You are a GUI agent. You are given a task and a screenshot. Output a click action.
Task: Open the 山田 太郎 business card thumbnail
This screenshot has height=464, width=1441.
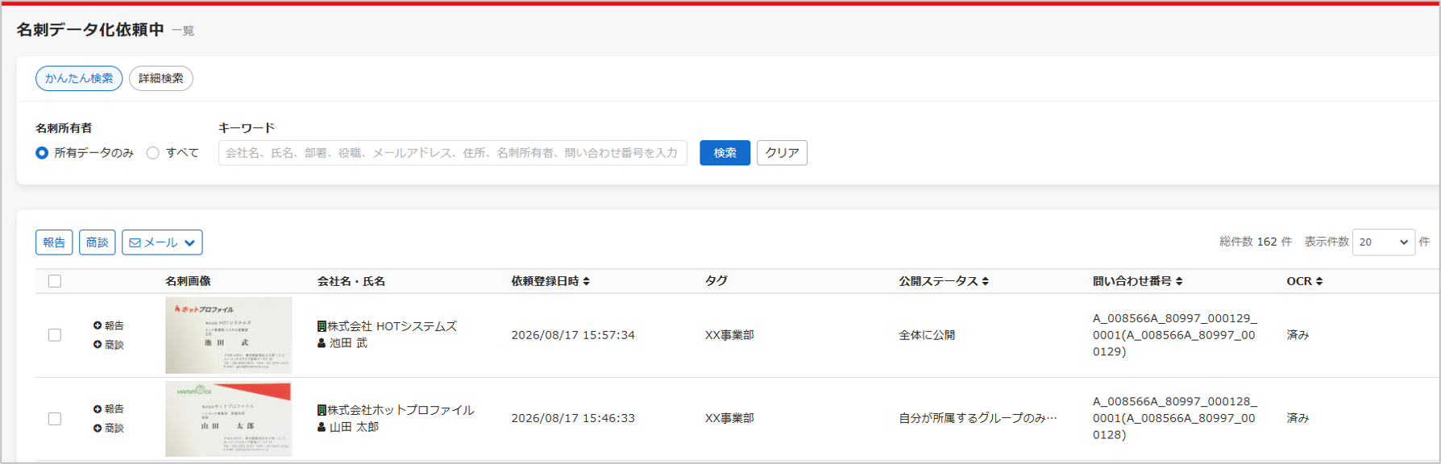(229, 419)
